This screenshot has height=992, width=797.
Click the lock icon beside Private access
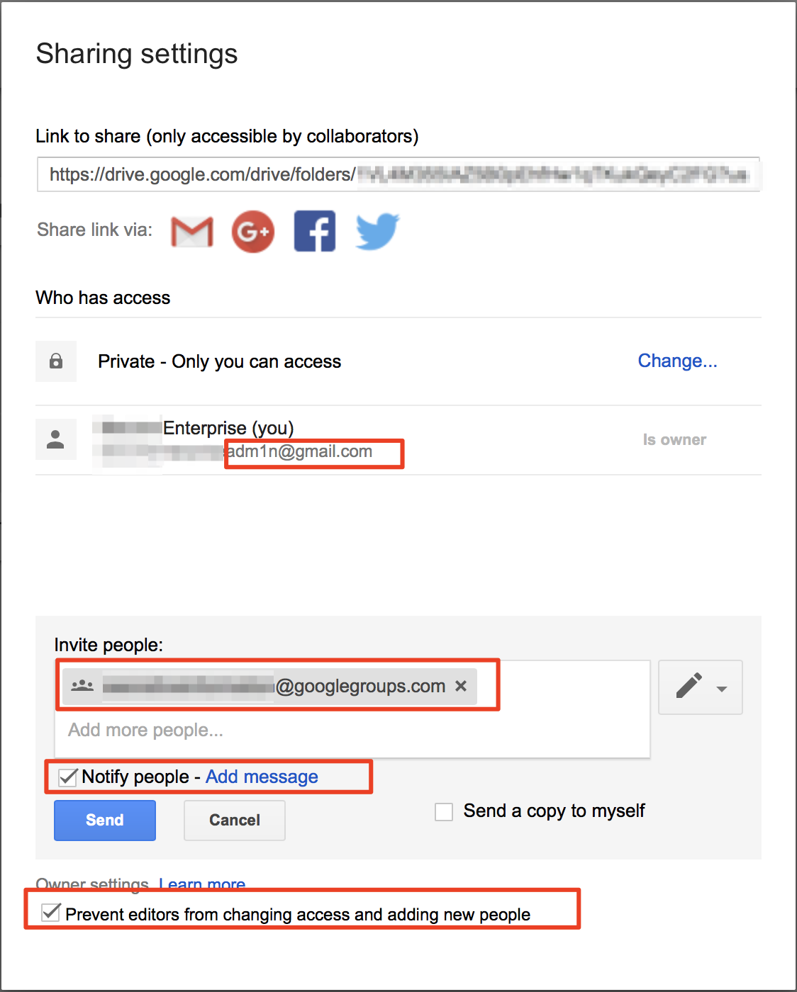tap(56, 361)
